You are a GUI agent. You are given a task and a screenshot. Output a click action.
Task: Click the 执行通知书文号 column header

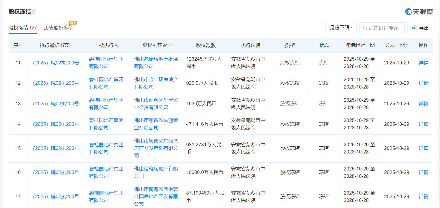click(57, 45)
